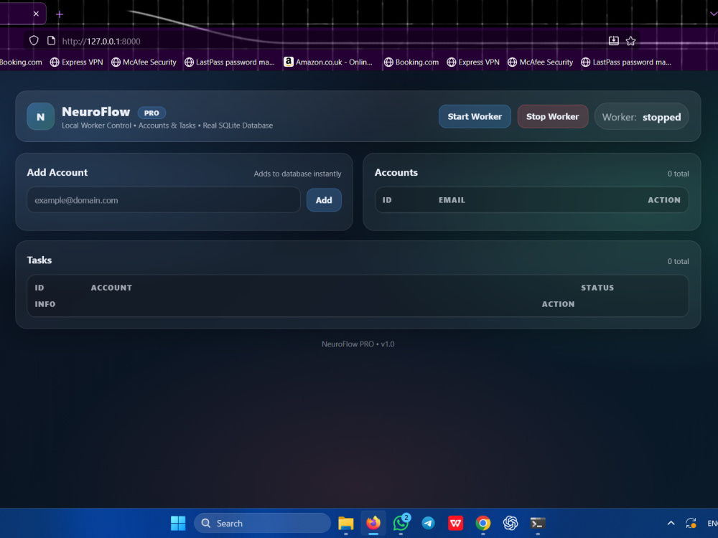This screenshot has width=718, height=538.
Task: Click the INFO column header in Tasks
Action: tap(45, 304)
